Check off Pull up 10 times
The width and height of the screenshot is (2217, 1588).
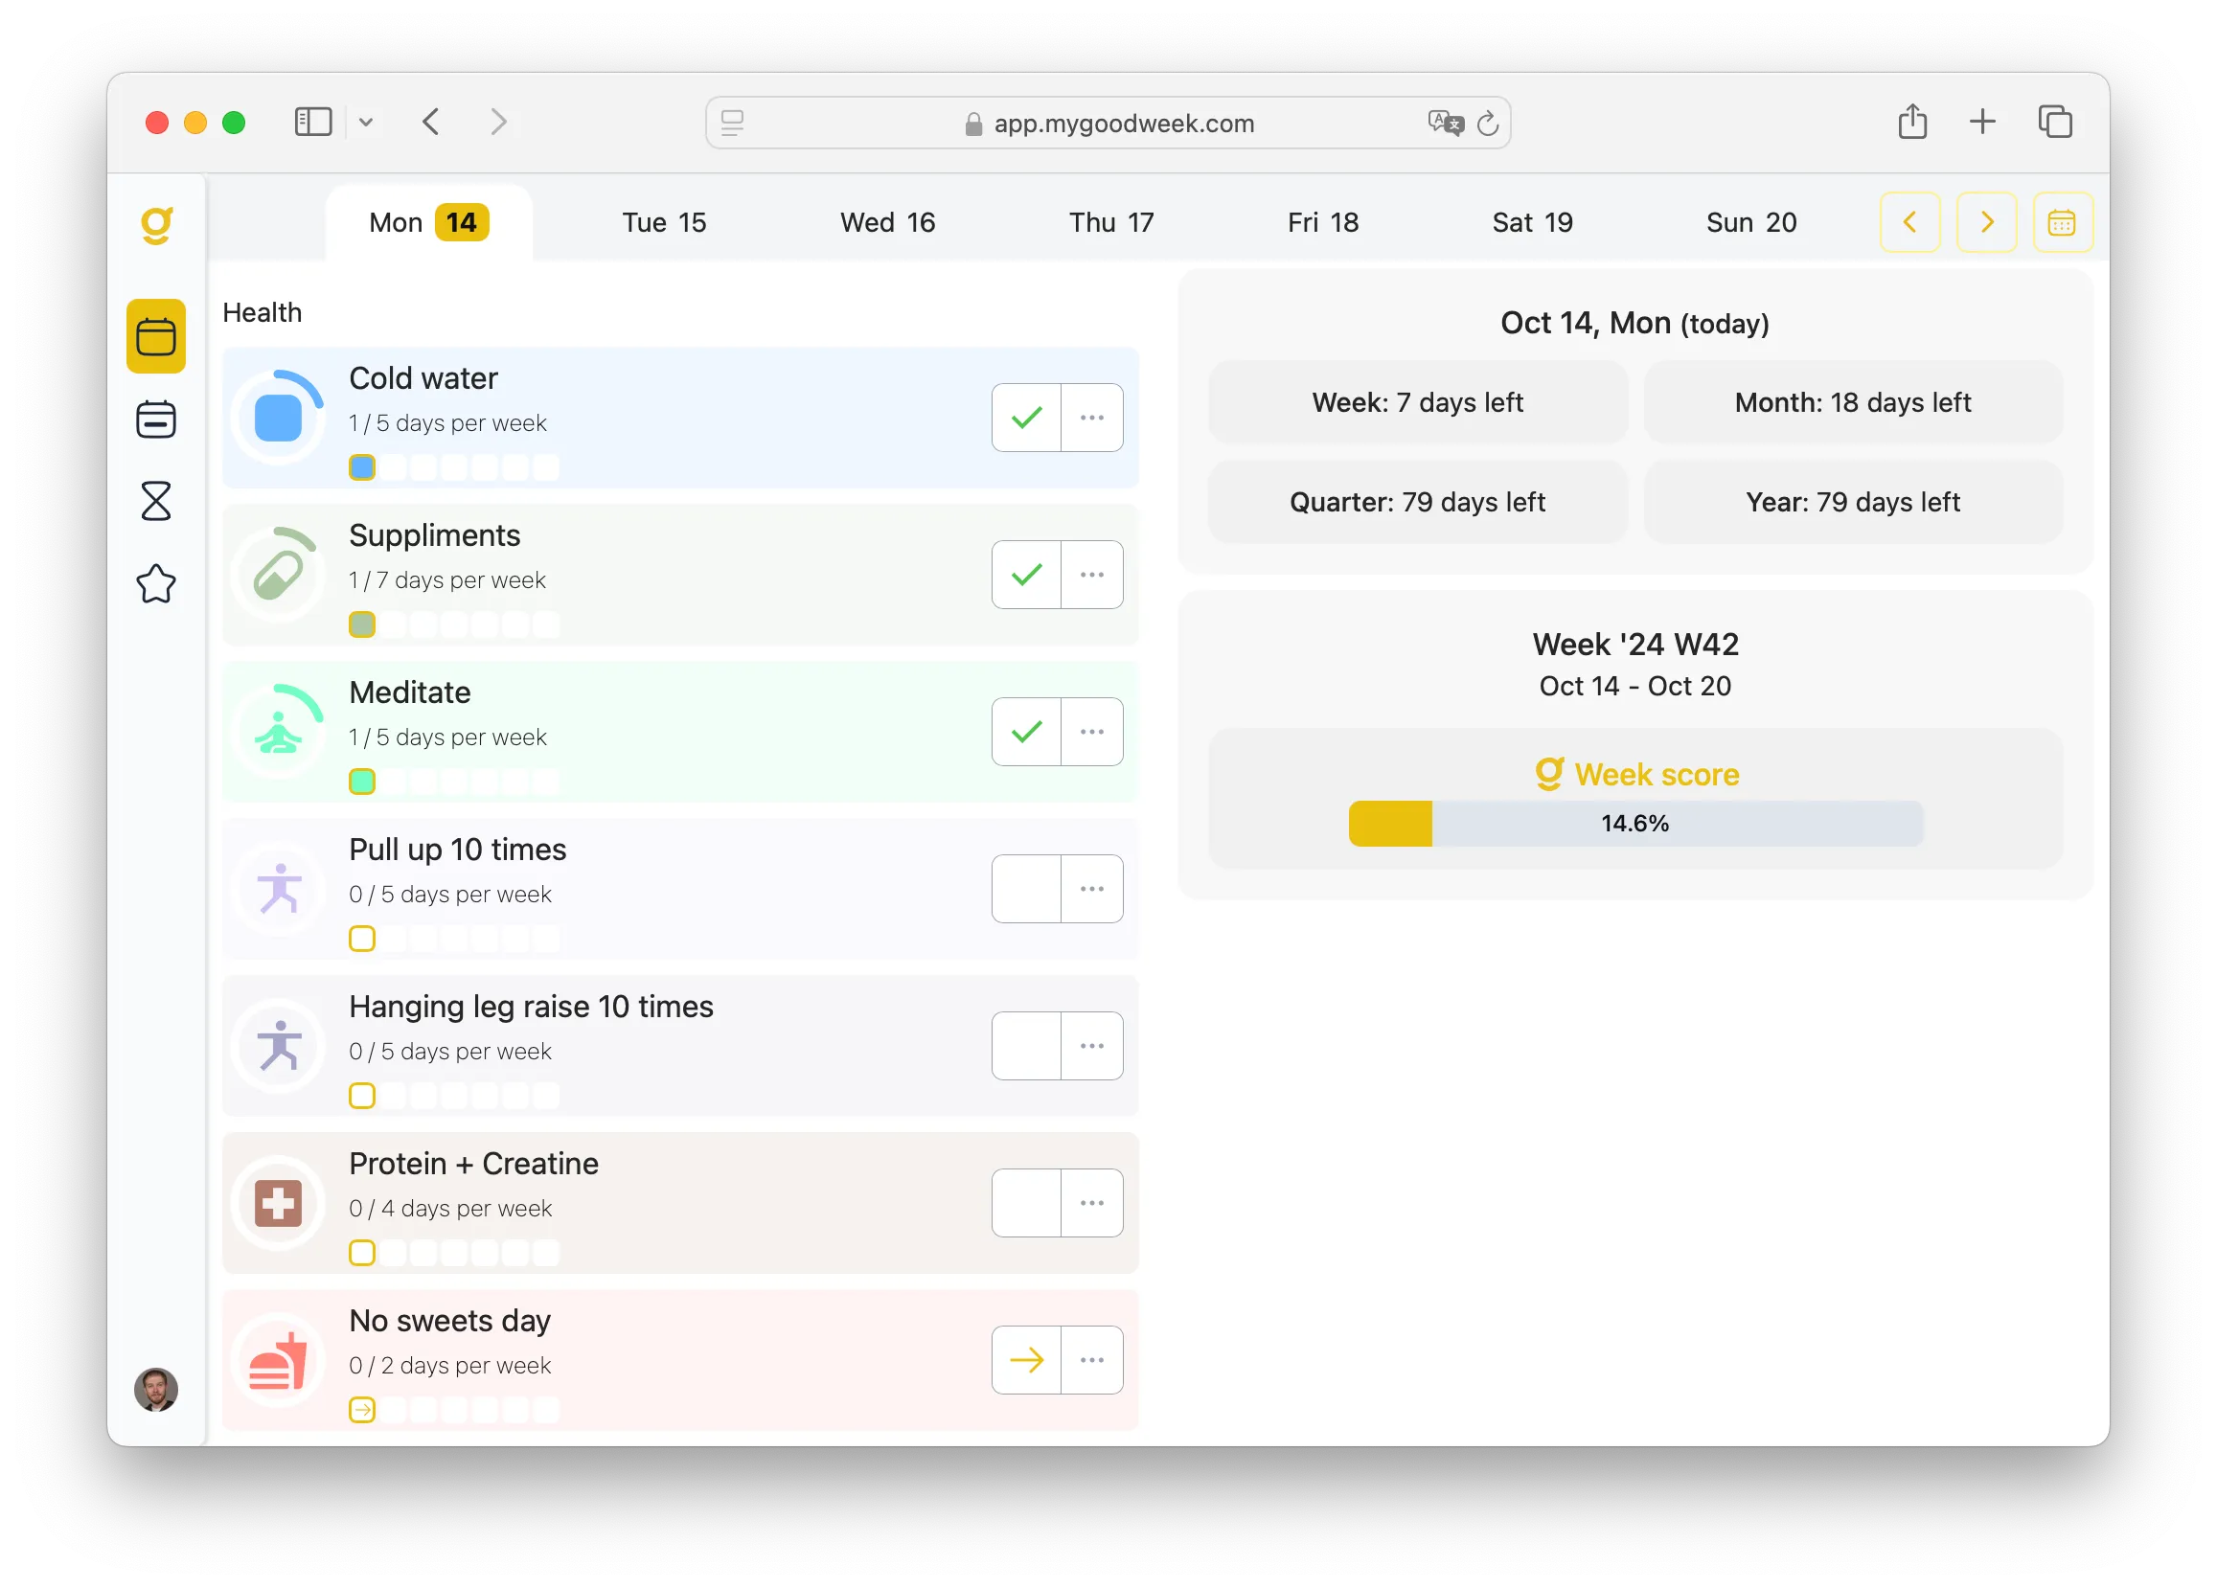click(x=1025, y=889)
